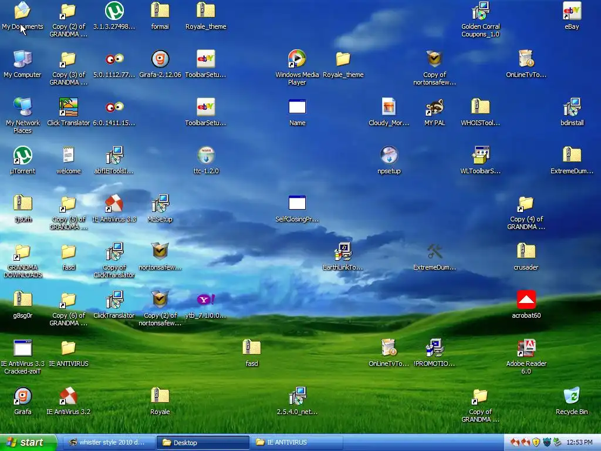Open the acrobat60 red icon

coord(526,305)
